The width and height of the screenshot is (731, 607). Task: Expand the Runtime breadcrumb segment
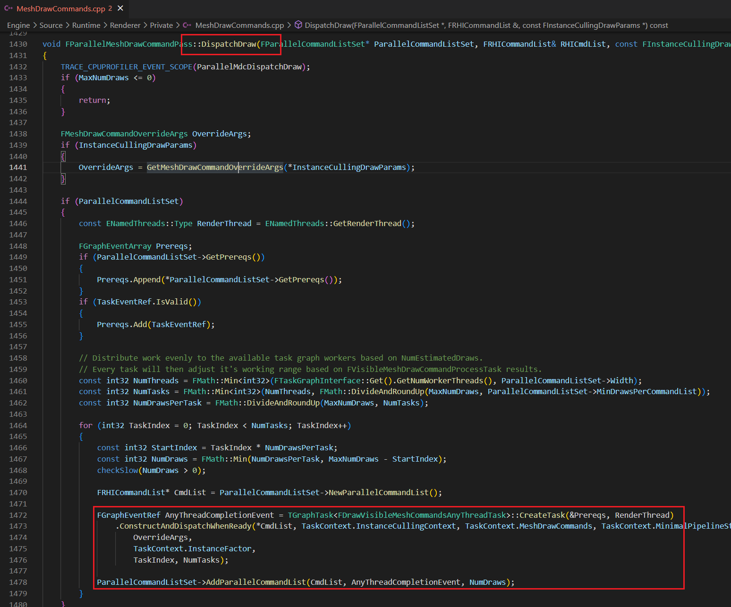tap(86, 25)
